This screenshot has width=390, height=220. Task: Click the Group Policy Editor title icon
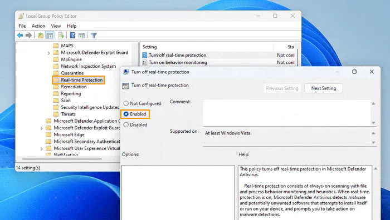point(21,16)
